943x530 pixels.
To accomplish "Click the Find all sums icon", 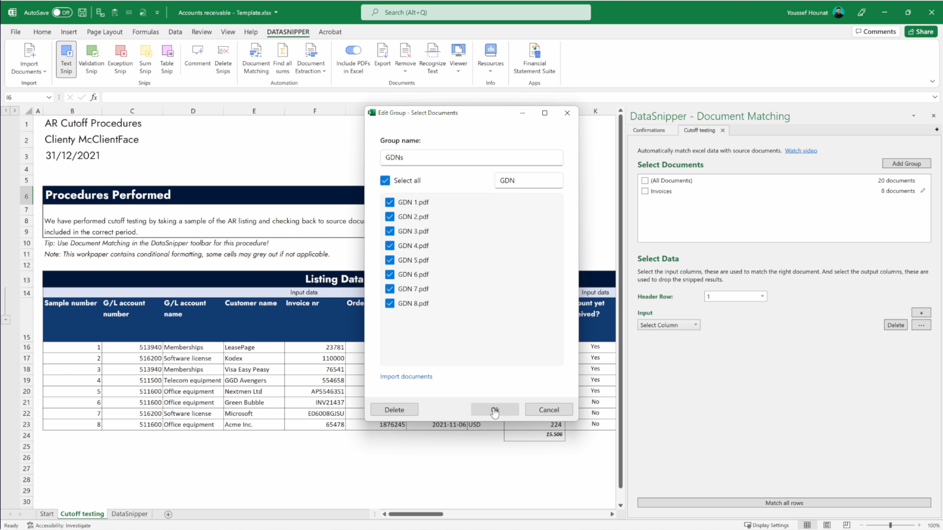I will point(282,58).
